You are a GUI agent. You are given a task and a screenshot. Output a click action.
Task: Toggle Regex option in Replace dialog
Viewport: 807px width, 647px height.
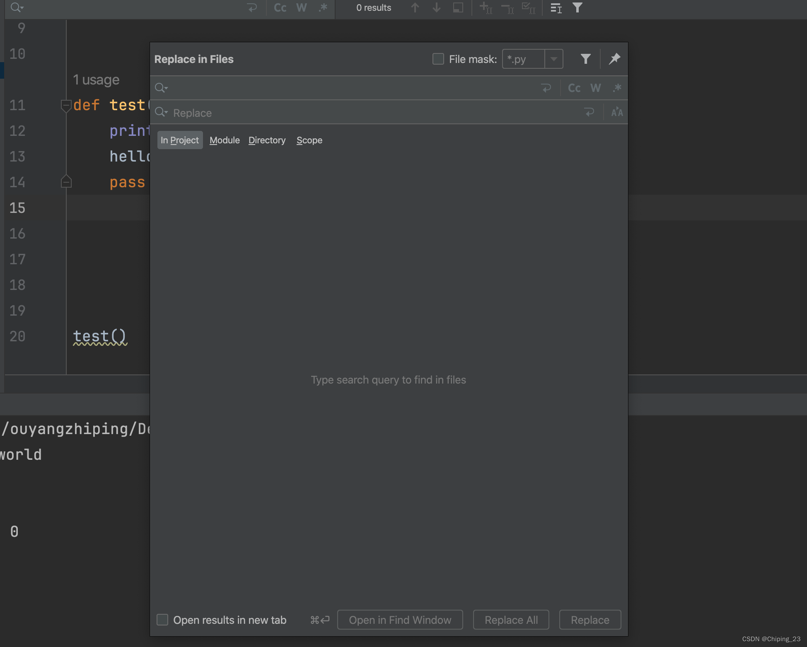[x=617, y=88]
